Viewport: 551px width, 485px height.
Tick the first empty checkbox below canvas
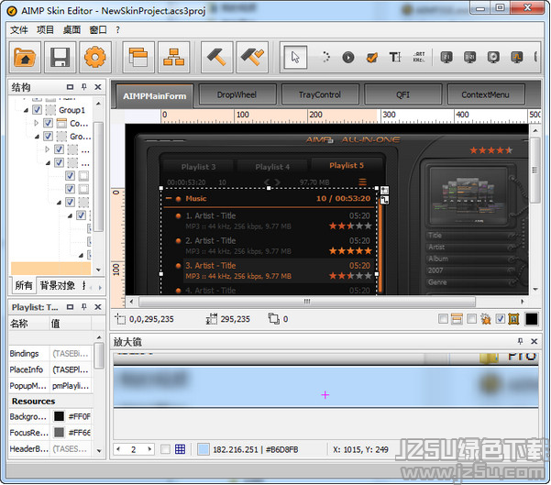tap(444, 319)
